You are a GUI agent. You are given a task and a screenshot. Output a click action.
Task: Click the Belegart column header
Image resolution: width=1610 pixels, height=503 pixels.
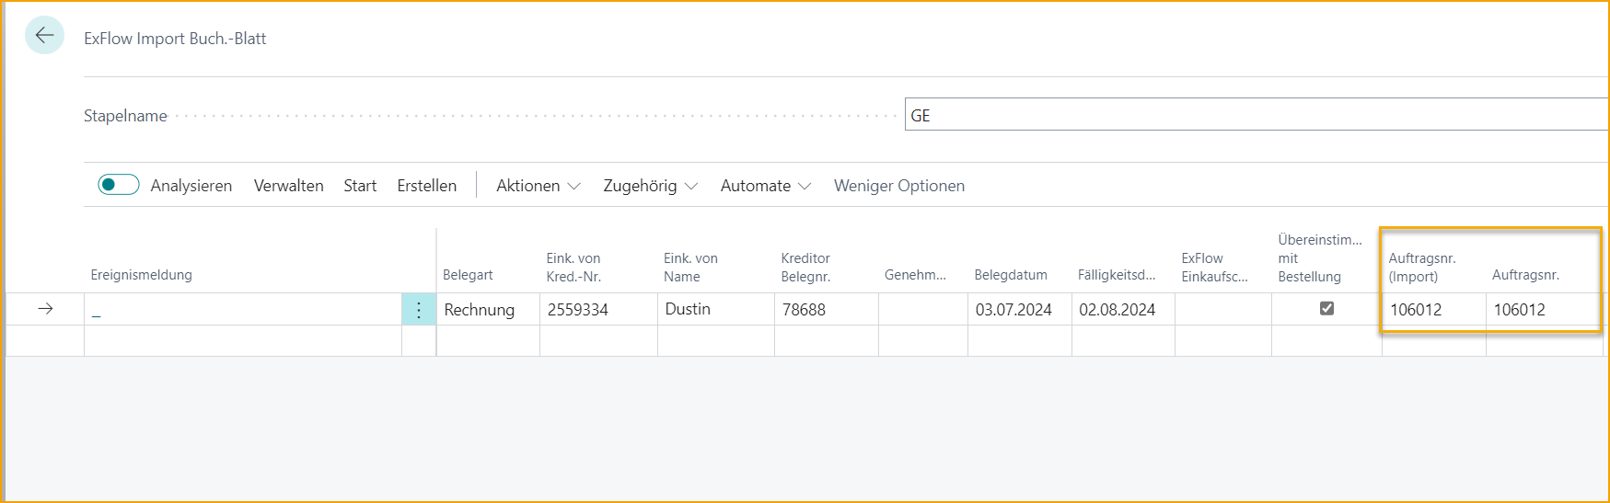(468, 275)
